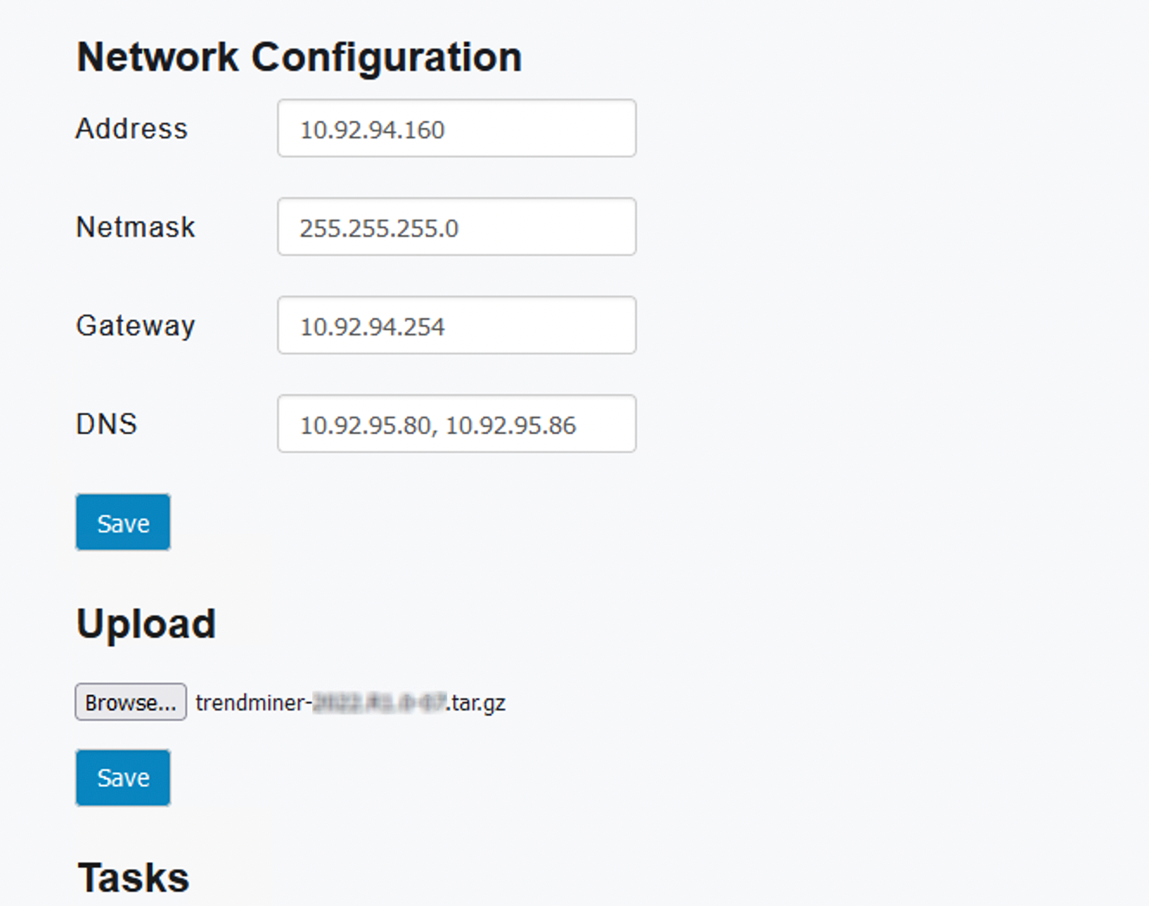Screen dimensions: 1149x906
Task: Click the blurred version in the filename
Action: point(380,703)
